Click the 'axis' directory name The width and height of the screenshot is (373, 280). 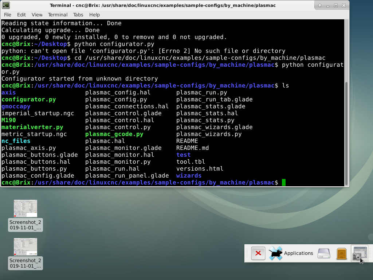[x=9, y=93]
